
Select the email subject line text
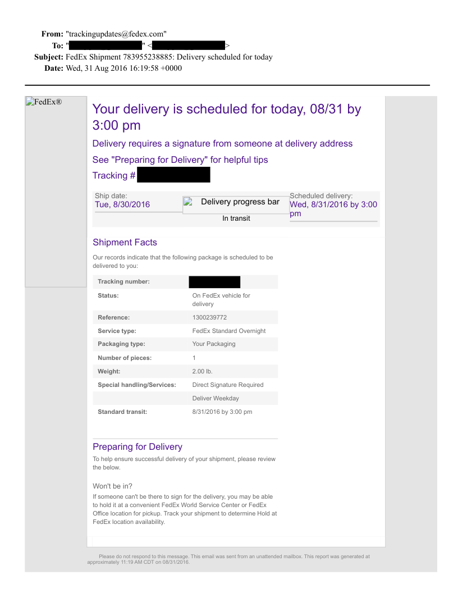pos(169,57)
